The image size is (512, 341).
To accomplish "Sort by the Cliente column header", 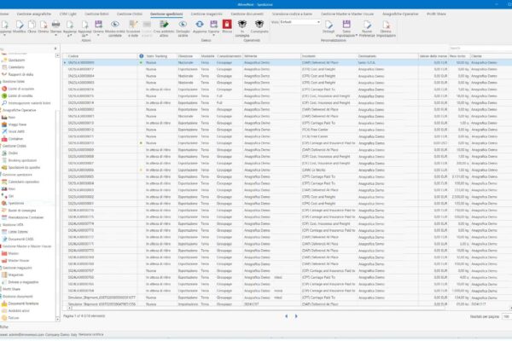I will [491, 56].
